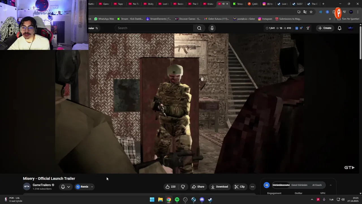The height and width of the screenshot is (204, 362).
Task: Expand the Remix dropdown arrow
Action: [92, 187]
